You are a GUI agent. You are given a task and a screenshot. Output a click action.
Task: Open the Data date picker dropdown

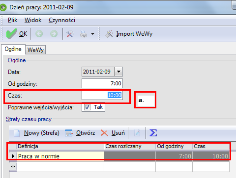(118, 72)
